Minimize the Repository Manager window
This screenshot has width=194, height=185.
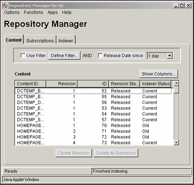pos(176,6)
